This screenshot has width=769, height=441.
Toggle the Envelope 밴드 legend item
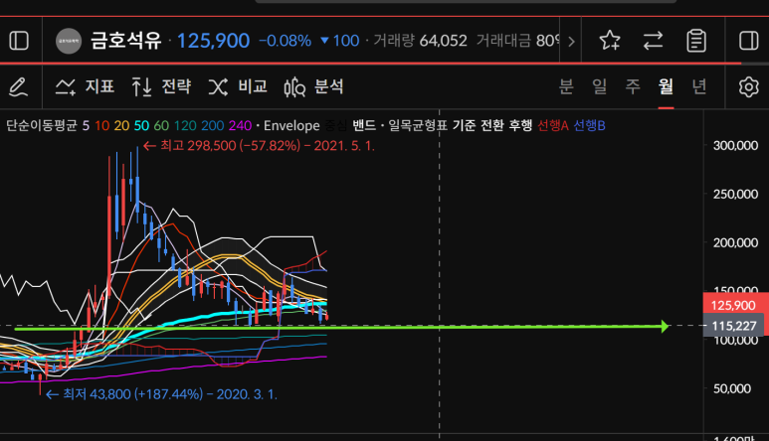(364, 126)
